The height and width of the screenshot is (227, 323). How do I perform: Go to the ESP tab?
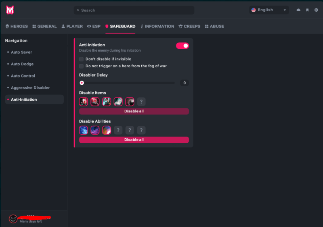(94, 26)
